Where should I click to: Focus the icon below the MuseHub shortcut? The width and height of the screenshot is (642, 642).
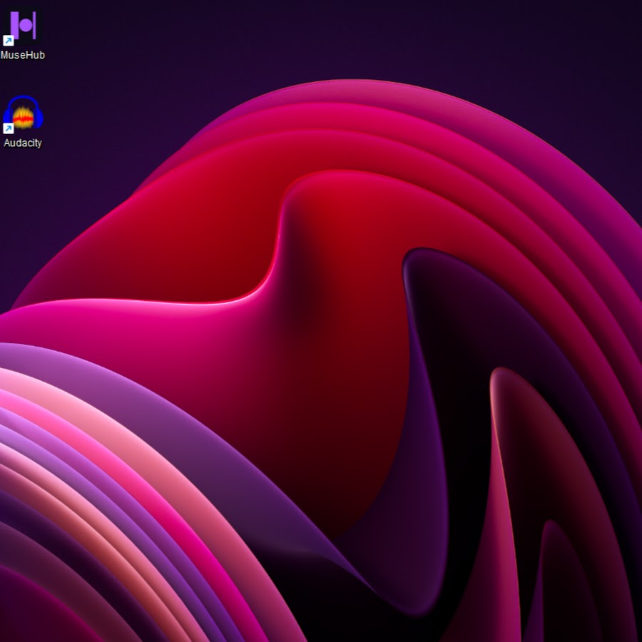(23, 114)
